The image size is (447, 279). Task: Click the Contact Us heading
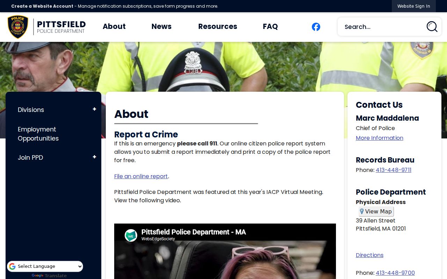pos(379,105)
